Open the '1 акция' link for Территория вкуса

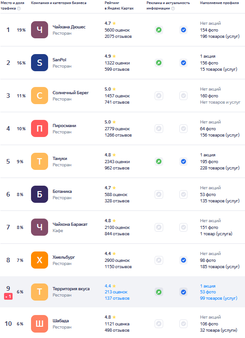point(208,286)
